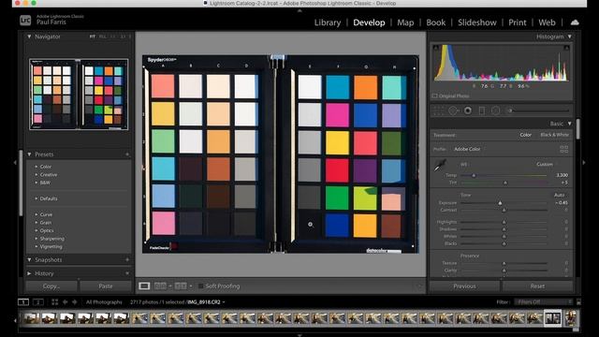Viewport: 599px width, 337px height.
Task: Select second window display button 2
Action: coord(37,301)
